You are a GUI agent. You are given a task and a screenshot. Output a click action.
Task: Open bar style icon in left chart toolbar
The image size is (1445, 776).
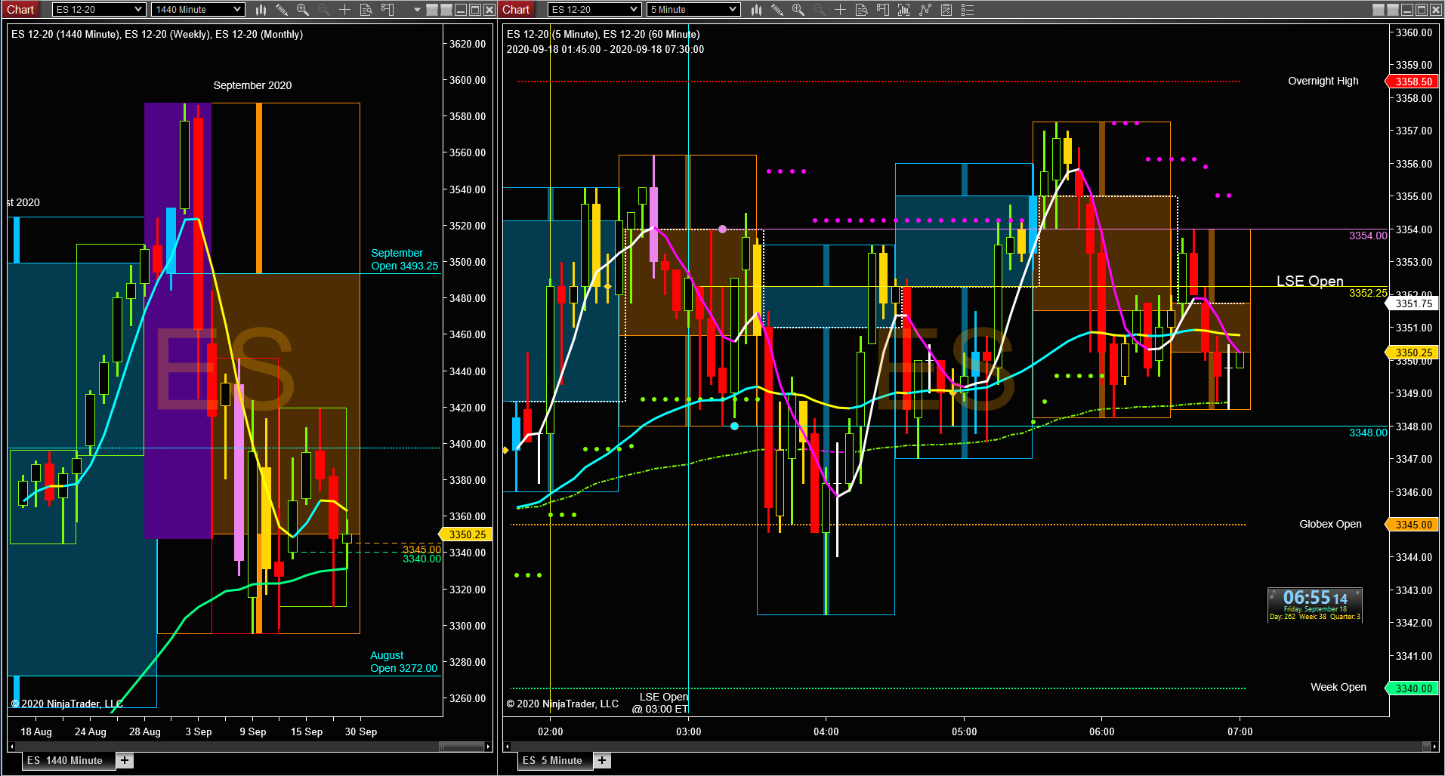(x=261, y=10)
